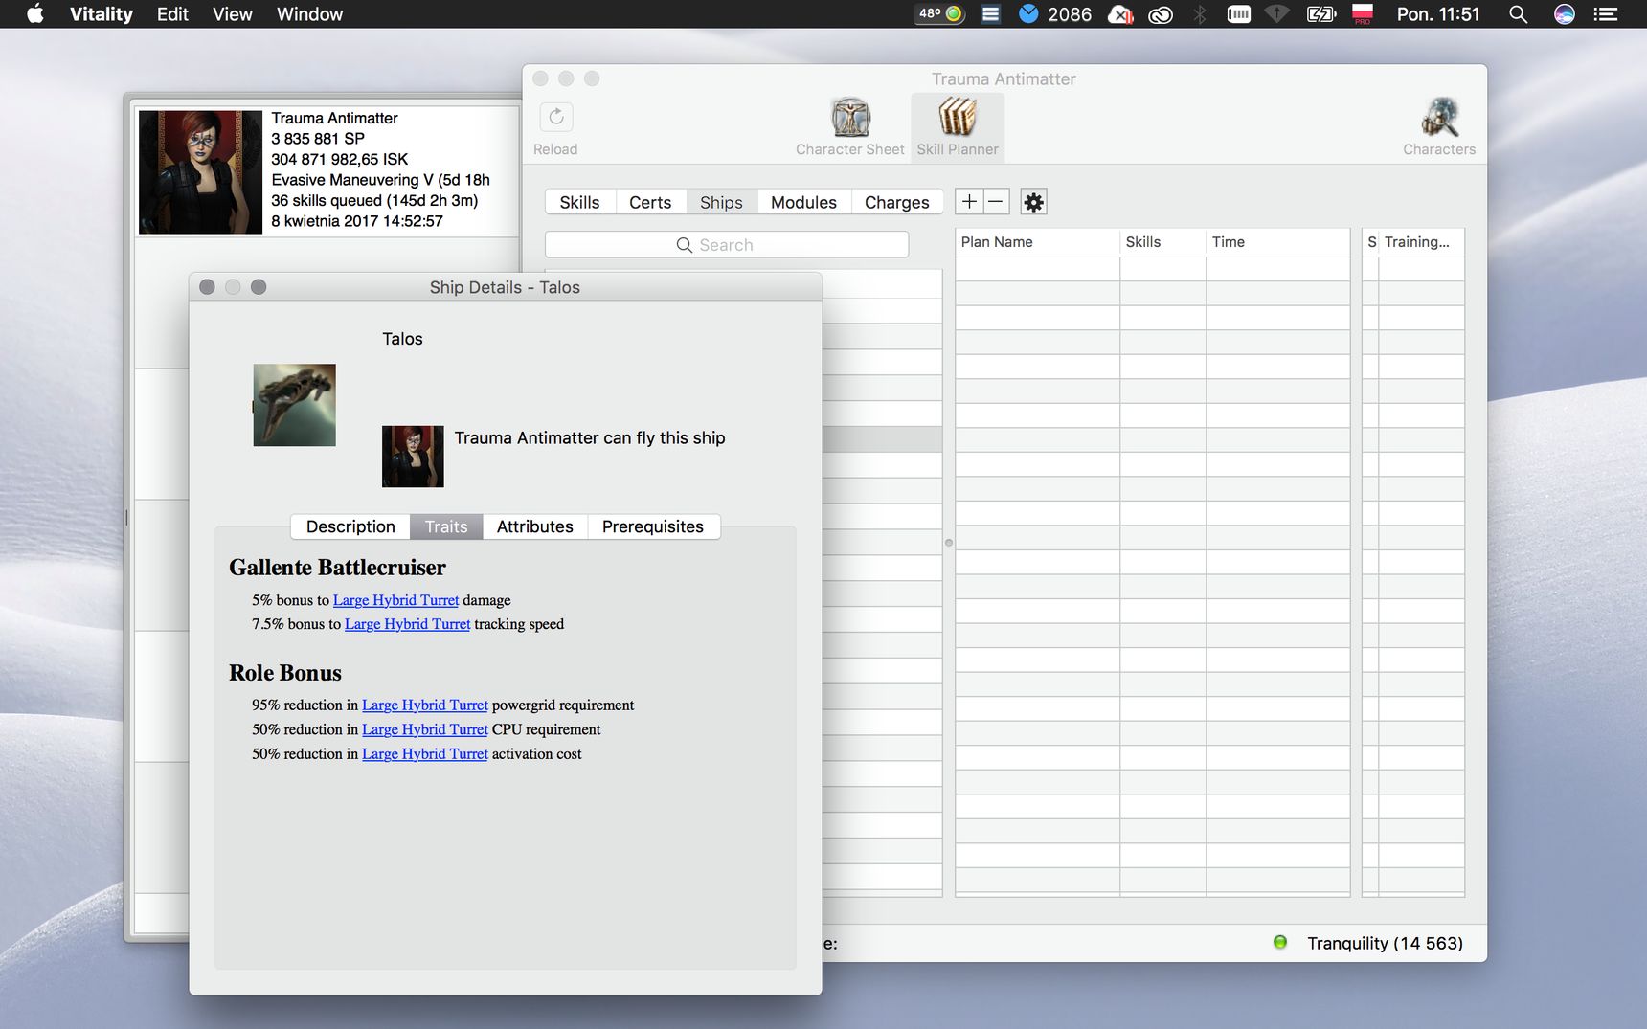Click Large Hybrid Turret link in damage bonus
Image resolution: width=1647 pixels, height=1029 pixels.
[395, 600]
